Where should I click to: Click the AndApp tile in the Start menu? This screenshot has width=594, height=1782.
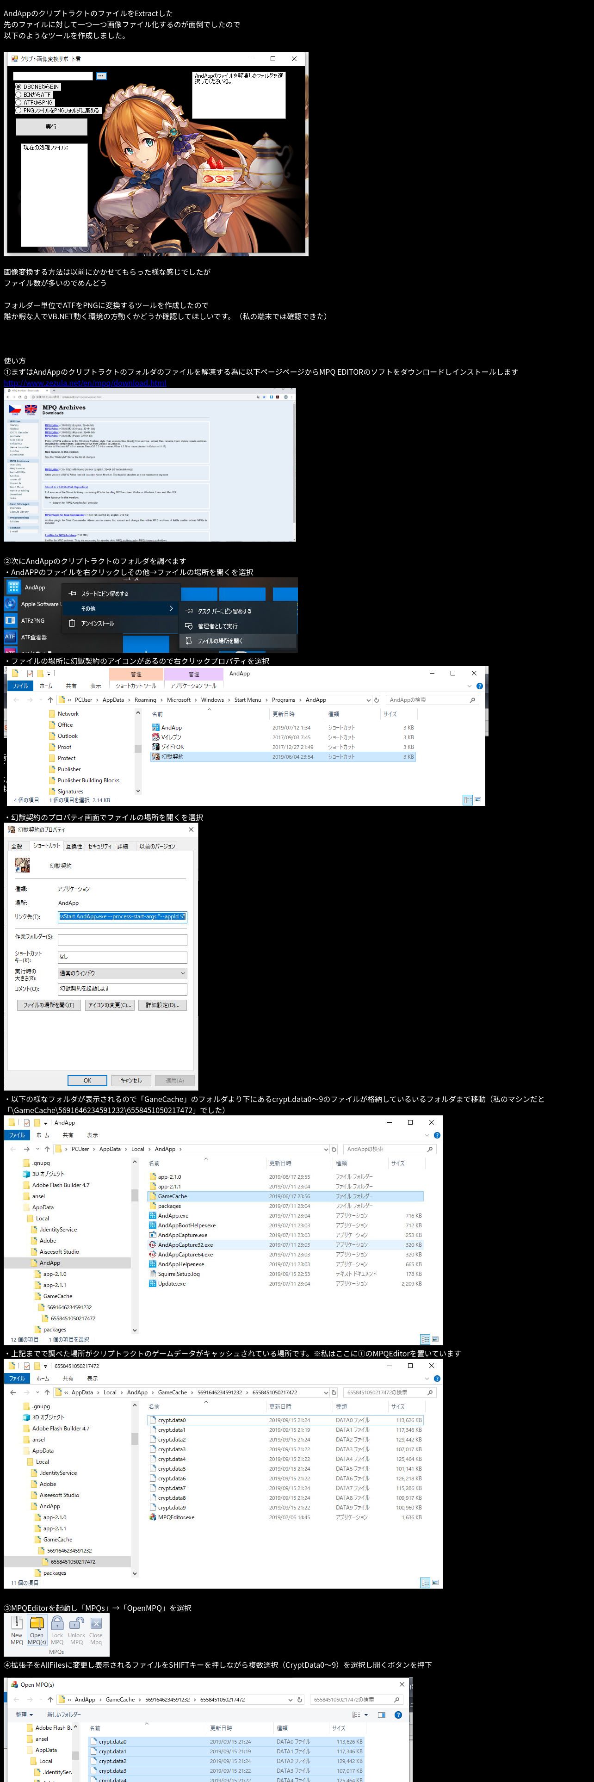[13, 588]
